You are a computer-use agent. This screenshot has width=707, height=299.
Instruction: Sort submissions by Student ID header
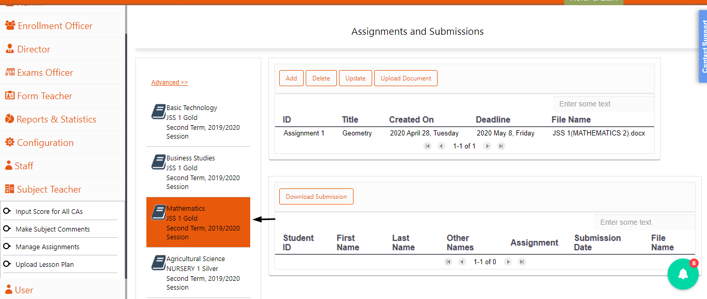(x=298, y=242)
